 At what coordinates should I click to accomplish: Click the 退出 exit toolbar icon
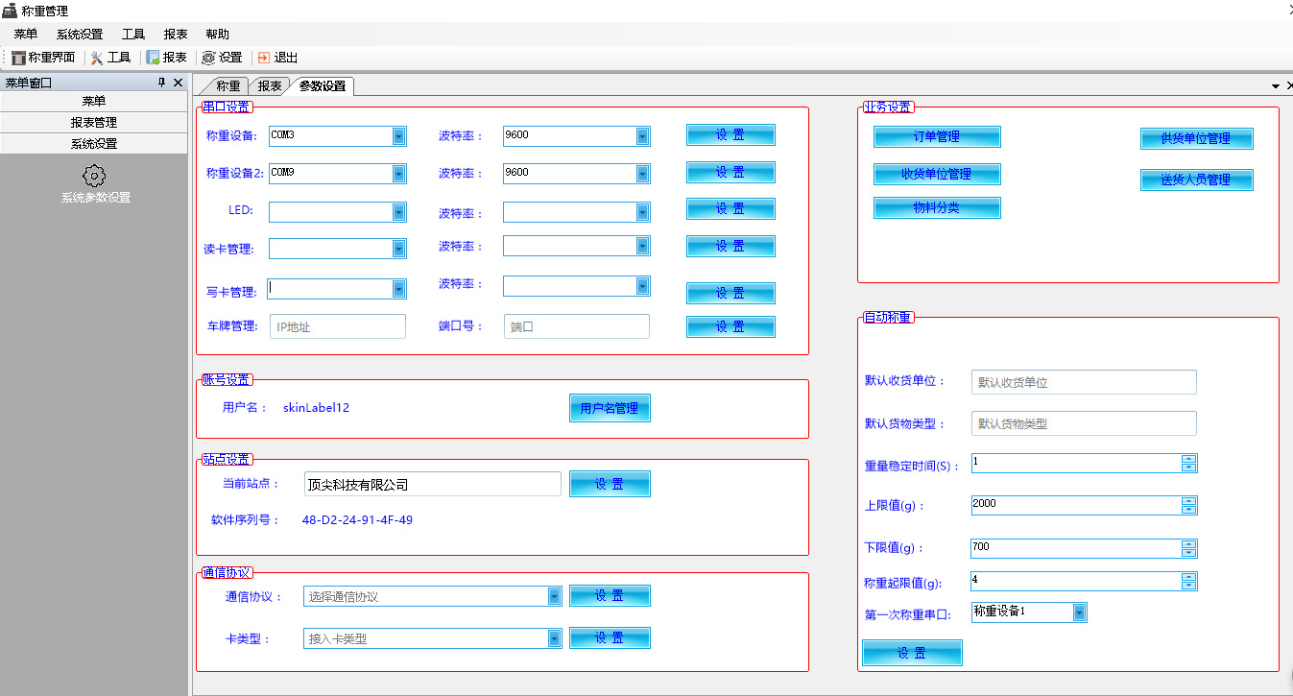pyautogui.click(x=264, y=58)
